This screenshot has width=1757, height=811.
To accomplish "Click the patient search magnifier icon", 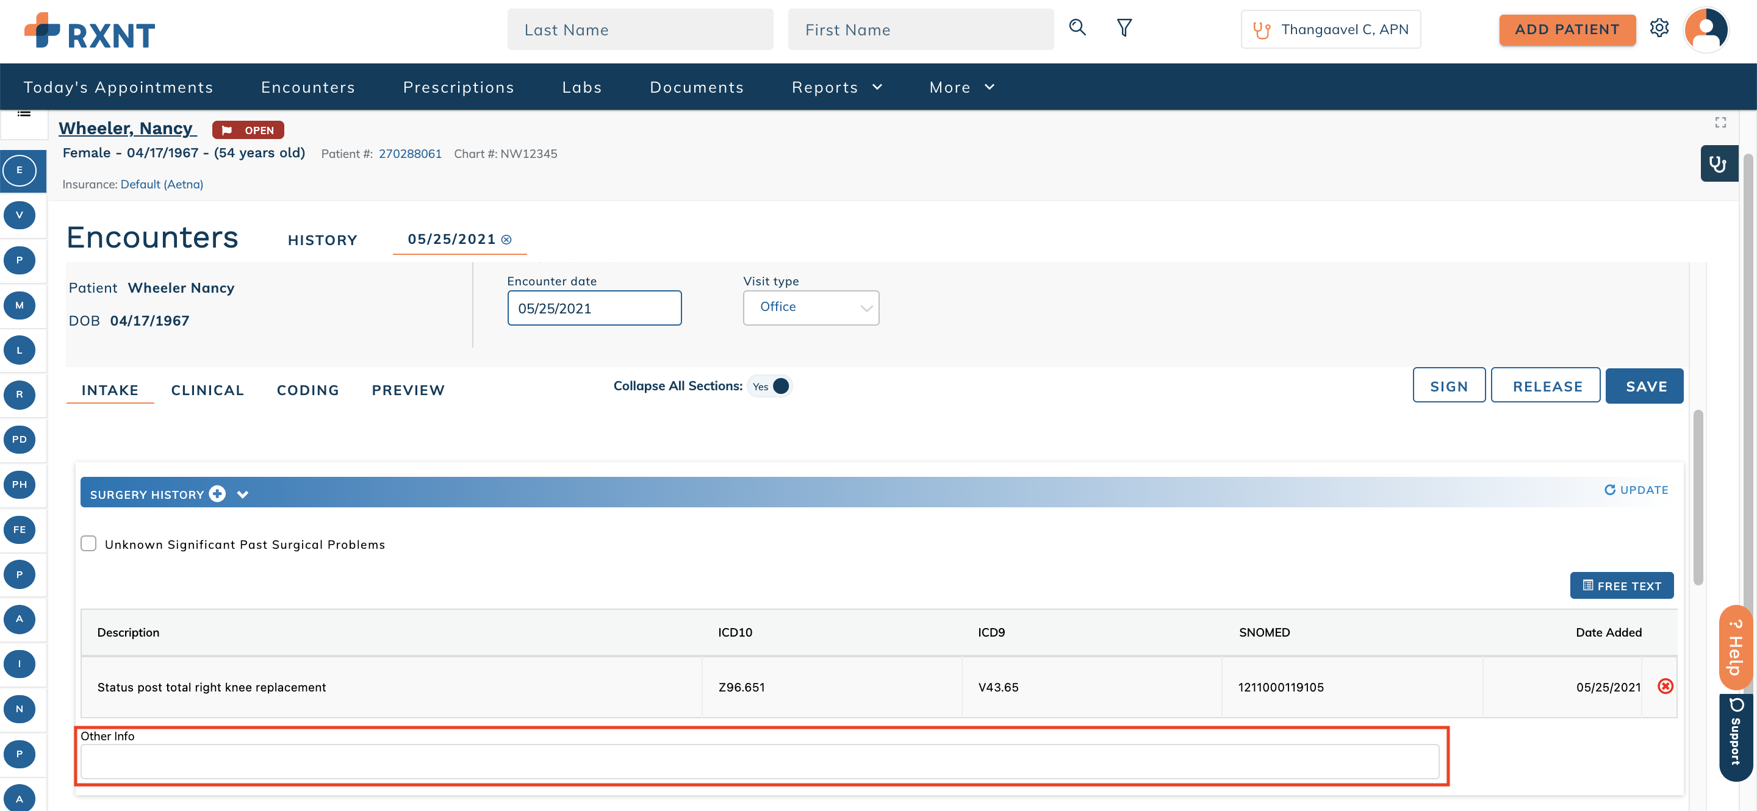I will [x=1077, y=28].
